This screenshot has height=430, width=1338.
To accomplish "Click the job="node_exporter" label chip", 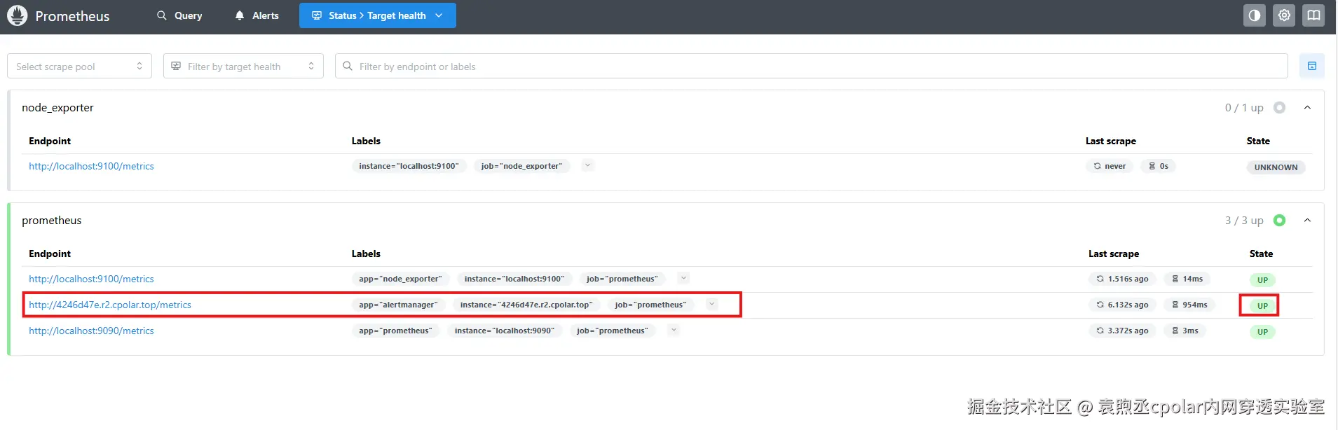I will coord(521,166).
